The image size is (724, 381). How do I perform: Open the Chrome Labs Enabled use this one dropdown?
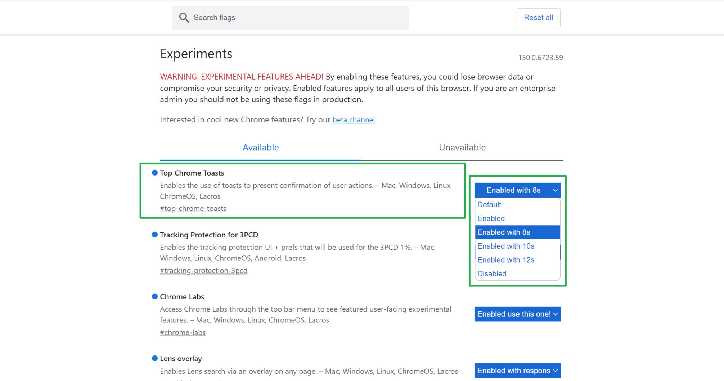517,314
